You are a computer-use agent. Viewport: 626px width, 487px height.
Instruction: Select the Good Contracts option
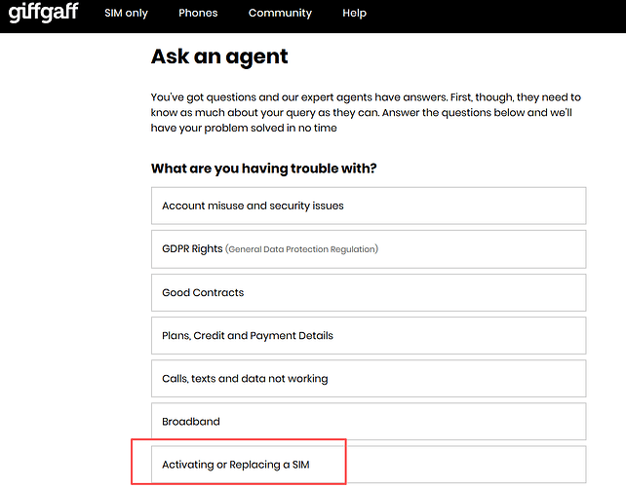tap(369, 293)
